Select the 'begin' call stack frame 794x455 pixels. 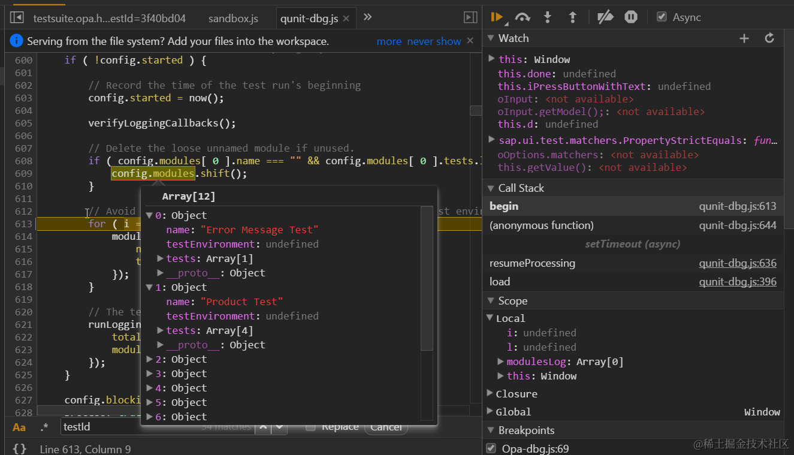[633, 206]
